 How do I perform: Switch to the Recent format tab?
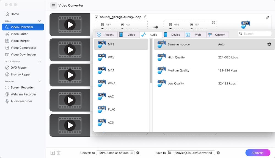pos(106,35)
